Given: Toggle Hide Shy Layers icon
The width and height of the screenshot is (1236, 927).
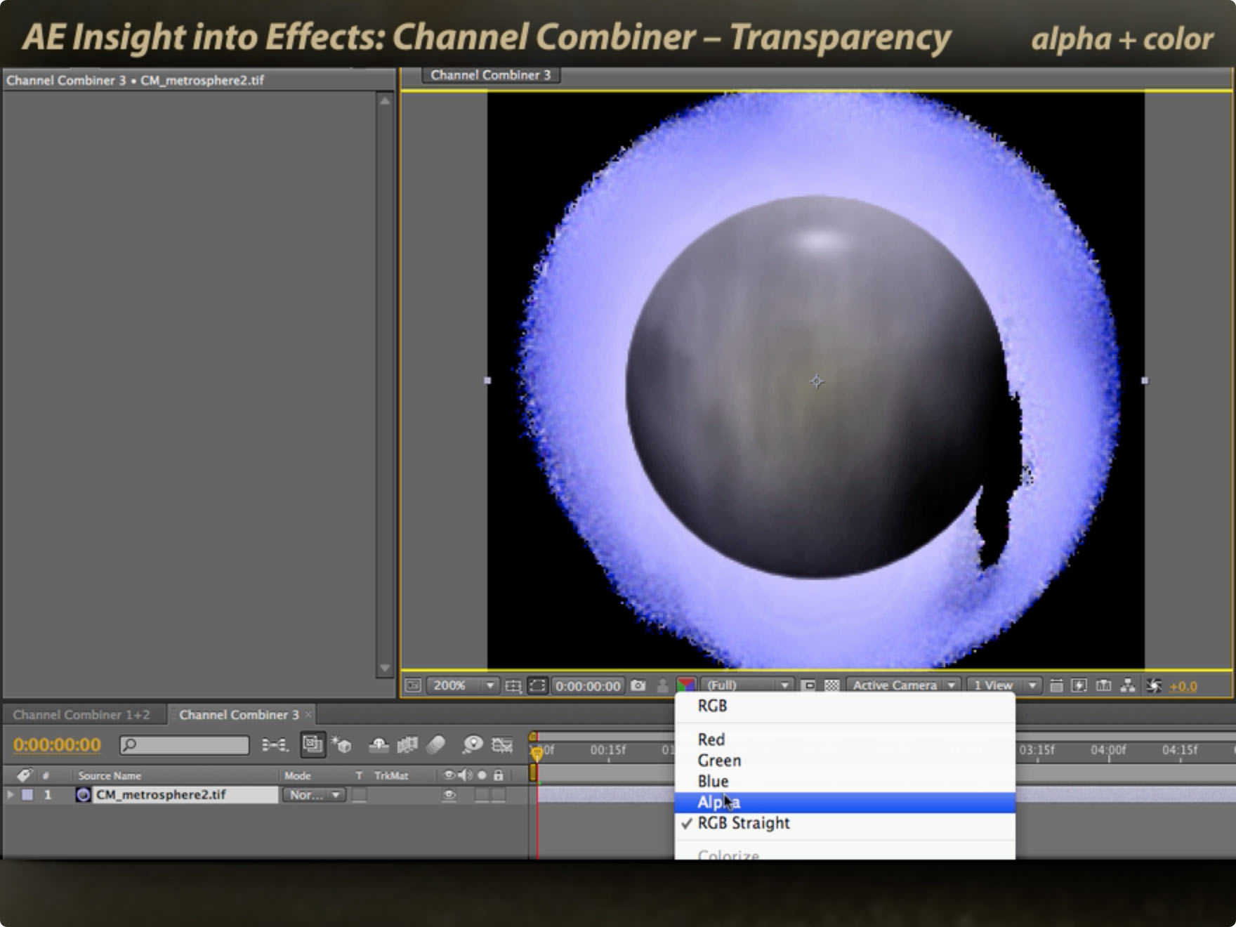Looking at the screenshot, I should pyautogui.click(x=379, y=745).
